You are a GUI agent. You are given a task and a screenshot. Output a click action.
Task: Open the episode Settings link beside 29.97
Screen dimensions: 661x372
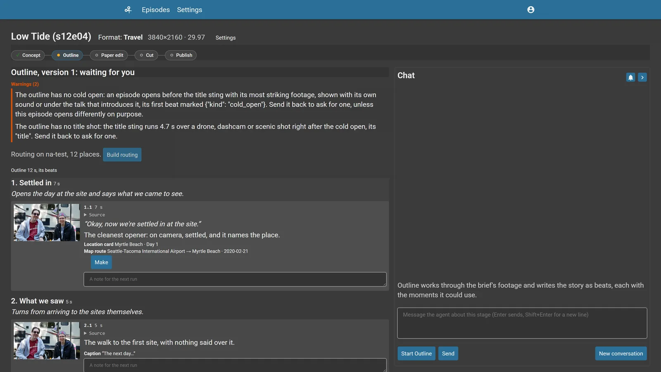(x=226, y=38)
